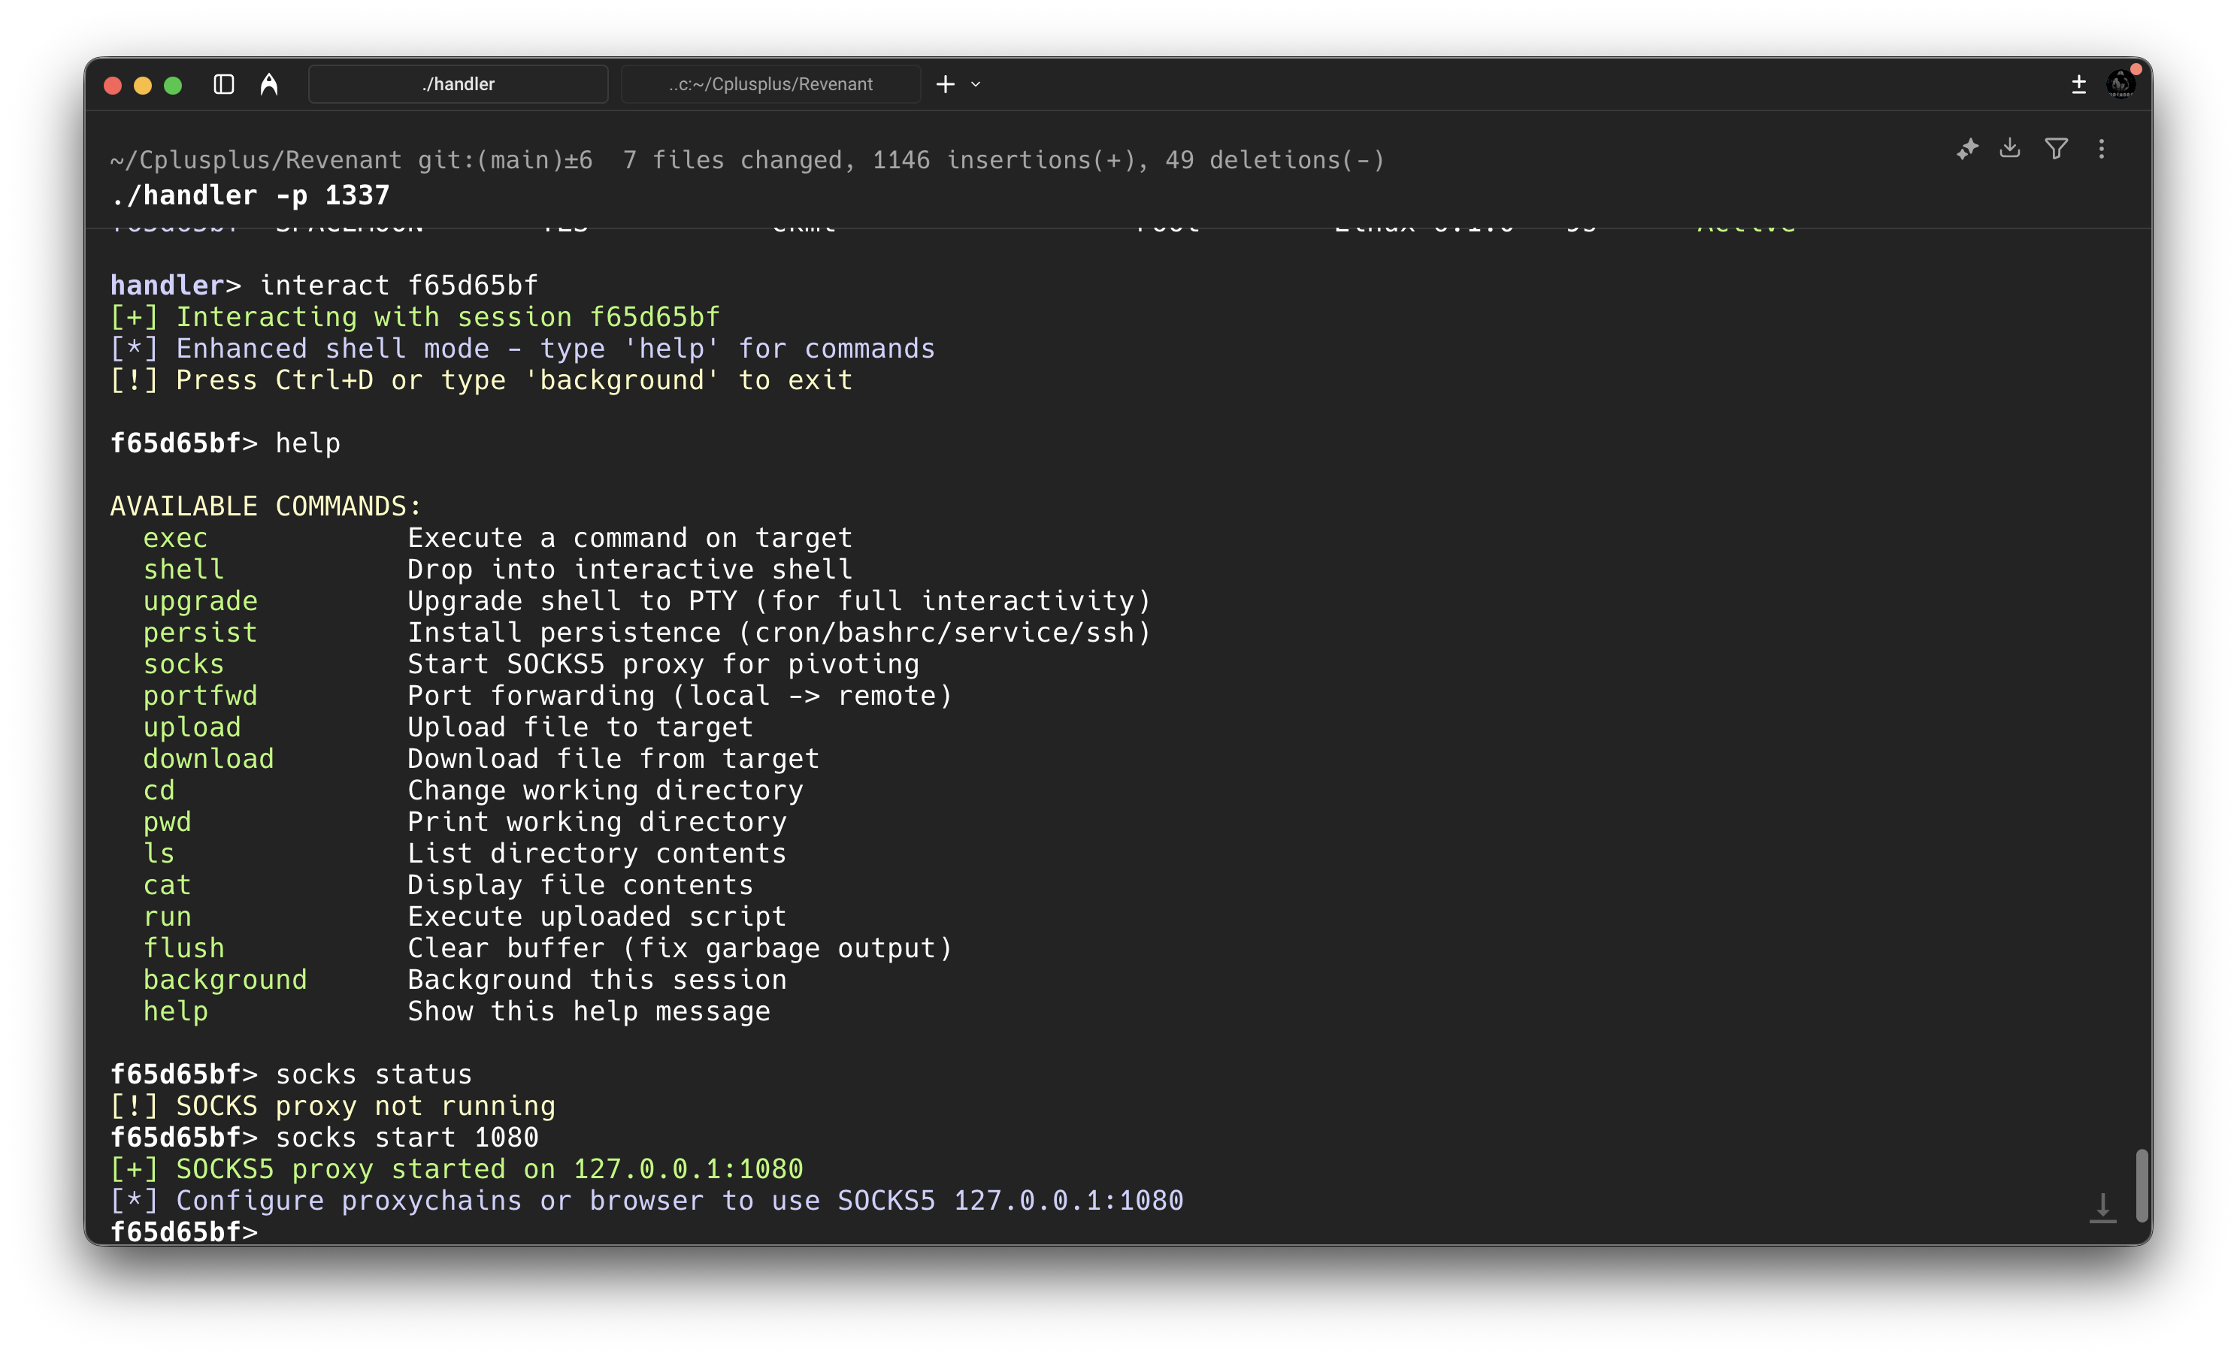The width and height of the screenshot is (2237, 1357).
Task: Click the yellow minimize window button
Action: coord(143,86)
